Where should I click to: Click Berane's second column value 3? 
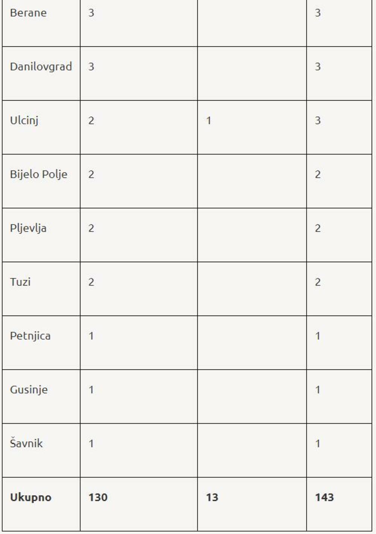[91, 13]
